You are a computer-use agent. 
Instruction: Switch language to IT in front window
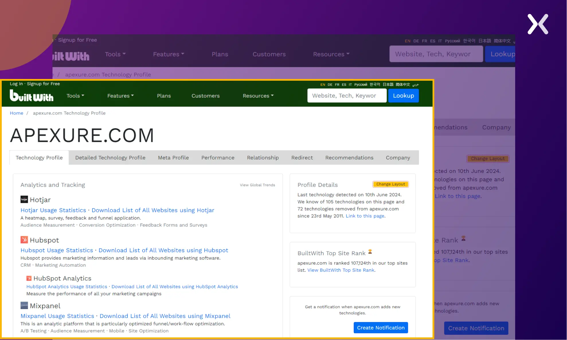[350, 85]
